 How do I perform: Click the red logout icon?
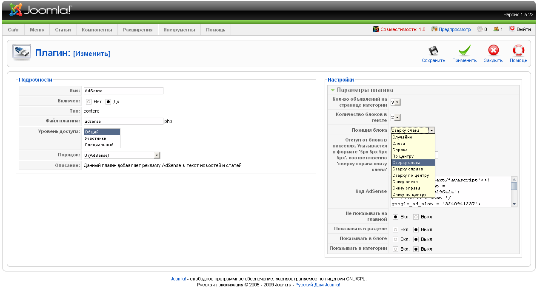pos(512,29)
